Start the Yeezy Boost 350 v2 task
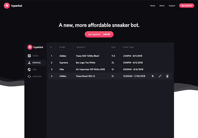Screen dimensions: 198x138 click(x=153, y=76)
